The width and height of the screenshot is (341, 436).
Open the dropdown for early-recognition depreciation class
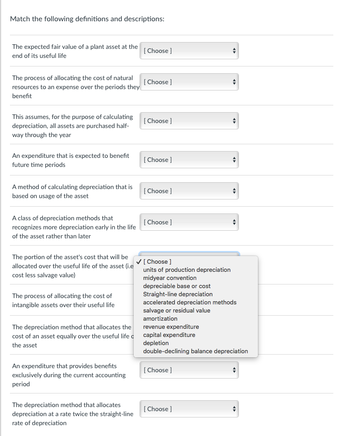click(x=189, y=222)
